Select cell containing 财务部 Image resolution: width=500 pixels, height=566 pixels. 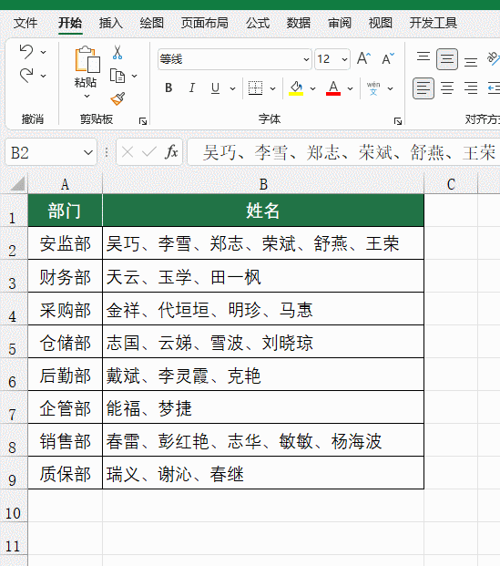66,276
